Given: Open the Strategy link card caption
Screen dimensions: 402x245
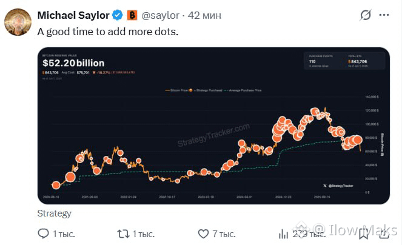Looking at the screenshot, I should tap(55, 213).
